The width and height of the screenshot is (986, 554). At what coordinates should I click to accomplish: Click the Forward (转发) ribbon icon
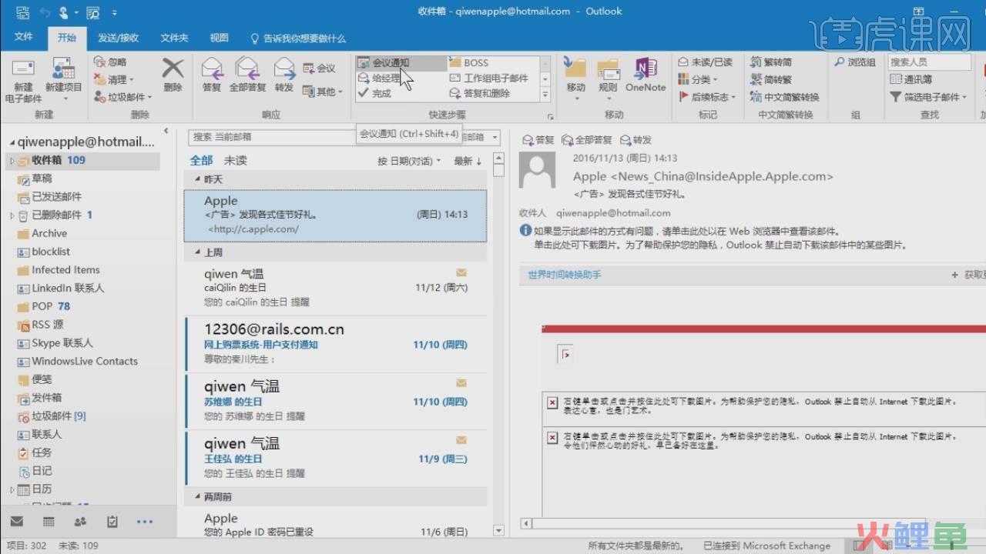pyautogui.click(x=284, y=75)
